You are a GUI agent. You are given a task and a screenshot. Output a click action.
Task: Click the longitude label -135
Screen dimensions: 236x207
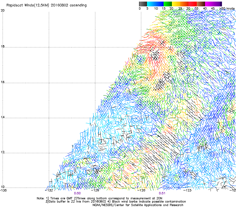tap(3, 190)
